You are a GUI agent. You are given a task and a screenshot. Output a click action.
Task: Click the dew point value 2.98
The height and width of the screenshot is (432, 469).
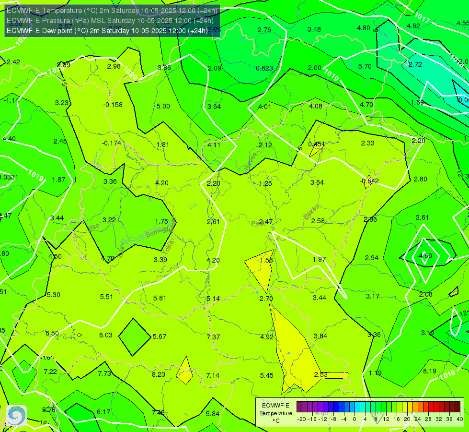coord(114,66)
